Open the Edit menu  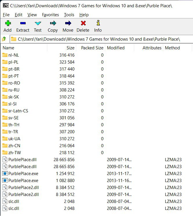(x=19, y=15)
